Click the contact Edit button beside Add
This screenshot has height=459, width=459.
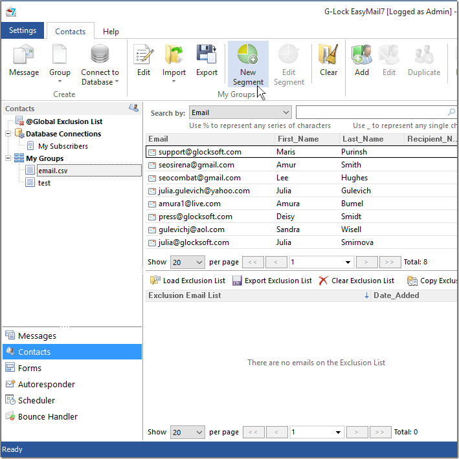click(389, 60)
